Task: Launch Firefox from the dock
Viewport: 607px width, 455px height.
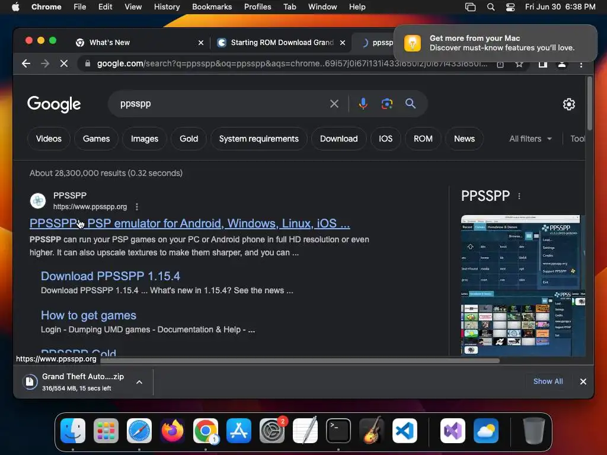Action: coord(172,431)
